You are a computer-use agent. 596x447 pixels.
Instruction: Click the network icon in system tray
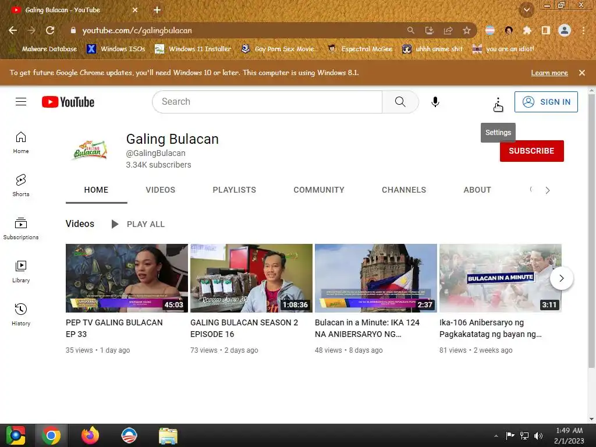pyautogui.click(x=524, y=436)
